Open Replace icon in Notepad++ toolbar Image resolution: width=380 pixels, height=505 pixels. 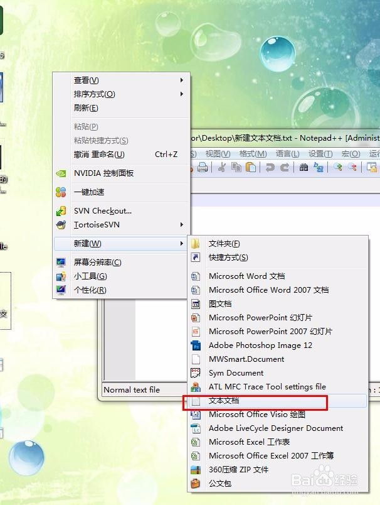coord(319,167)
